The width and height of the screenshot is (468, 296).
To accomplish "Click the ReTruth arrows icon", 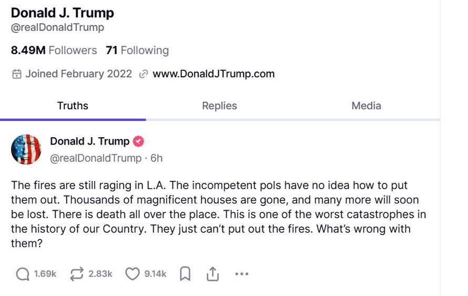I will [x=77, y=274].
